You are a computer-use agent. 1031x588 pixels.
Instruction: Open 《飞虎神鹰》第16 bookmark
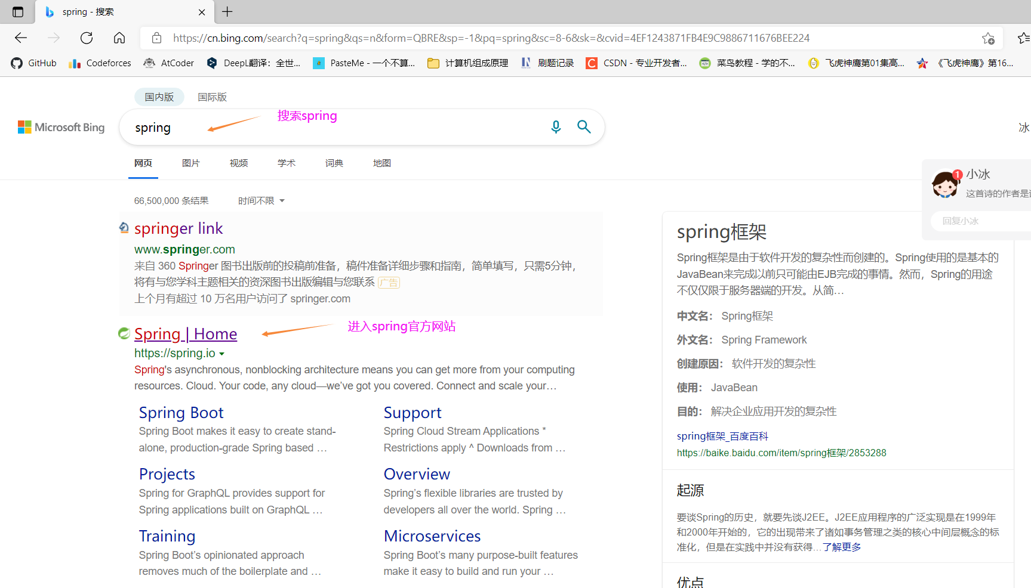tap(966, 63)
